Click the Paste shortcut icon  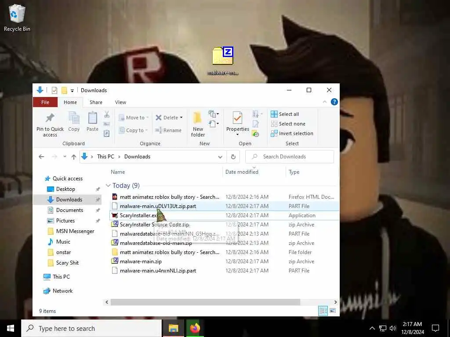tap(106, 133)
